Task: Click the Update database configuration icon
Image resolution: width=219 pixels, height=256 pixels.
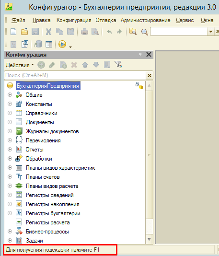Action: [x=38, y=44]
